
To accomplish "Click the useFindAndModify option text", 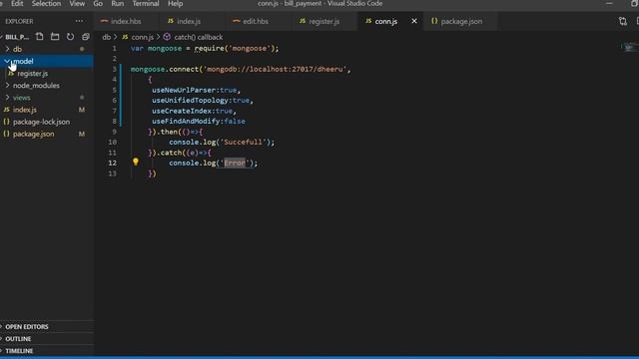I will pyautogui.click(x=186, y=121).
